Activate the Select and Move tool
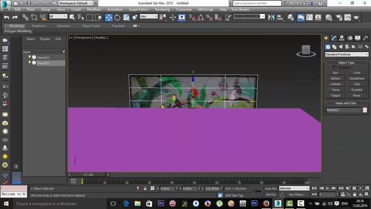The width and height of the screenshot is (371, 209). click(108, 17)
